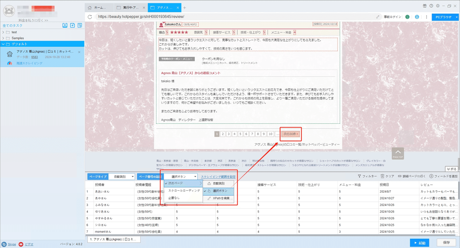Image resolution: width=460 pixels, height=248 pixels.
Task: Click the 起動 run button
Action: point(419,243)
